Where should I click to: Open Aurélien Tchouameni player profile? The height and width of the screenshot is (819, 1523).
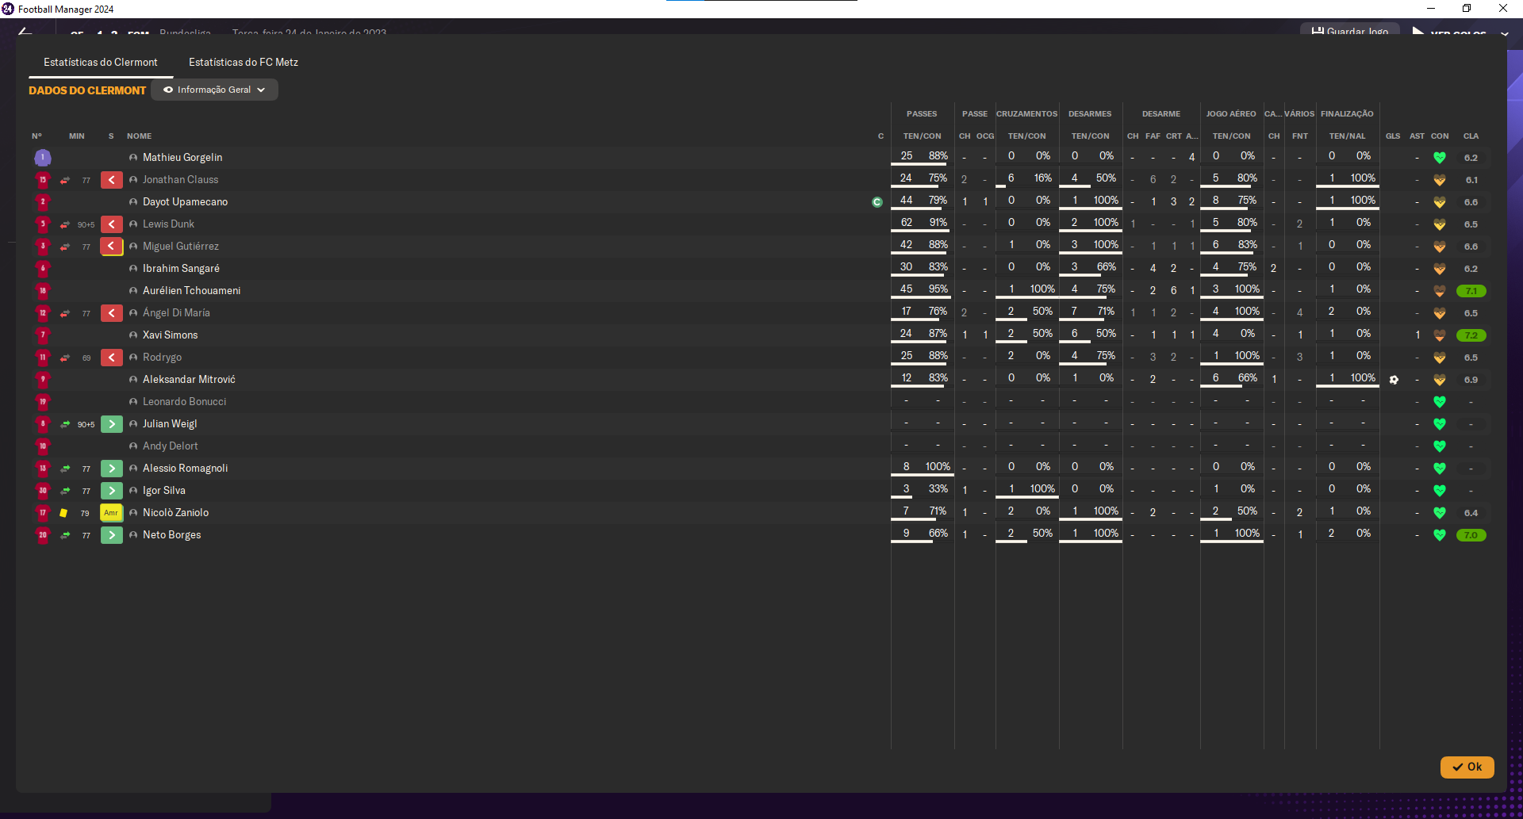pyautogui.click(x=191, y=291)
